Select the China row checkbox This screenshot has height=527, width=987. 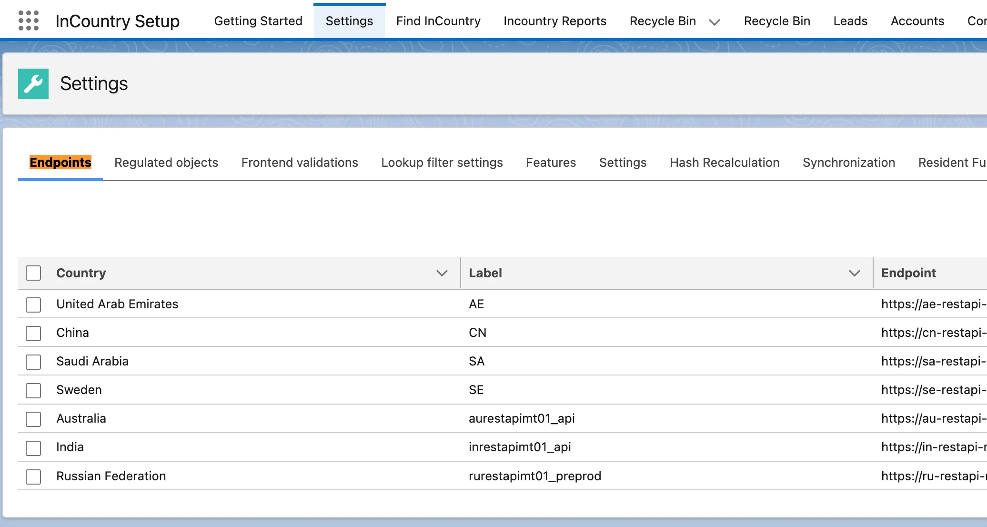point(33,333)
